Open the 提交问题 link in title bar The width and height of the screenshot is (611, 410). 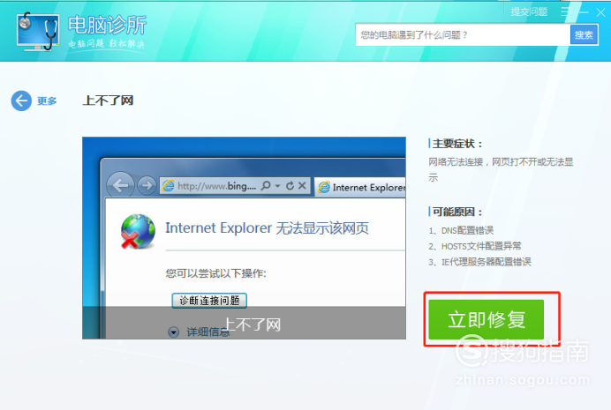tap(529, 12)
